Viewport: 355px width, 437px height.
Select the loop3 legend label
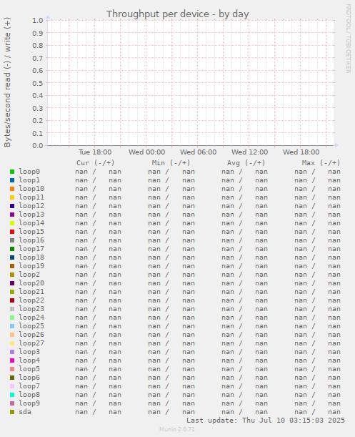pos(29,352)
